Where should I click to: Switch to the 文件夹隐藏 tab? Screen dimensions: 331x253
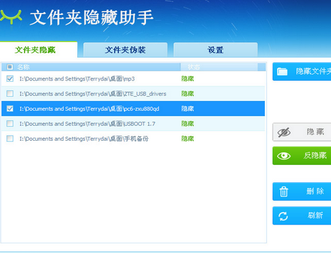(x=38, y=50)
